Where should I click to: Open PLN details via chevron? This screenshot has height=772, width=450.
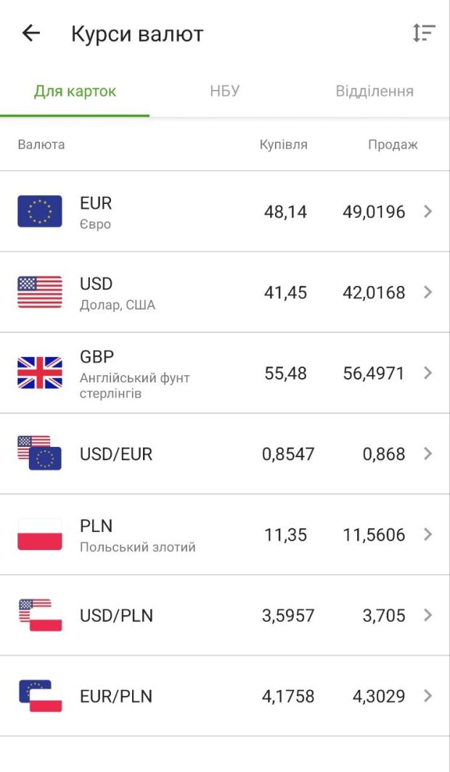point(427,535)
